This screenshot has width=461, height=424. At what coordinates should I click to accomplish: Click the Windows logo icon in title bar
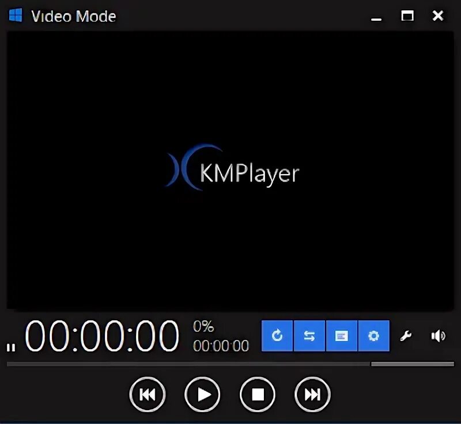16,15
